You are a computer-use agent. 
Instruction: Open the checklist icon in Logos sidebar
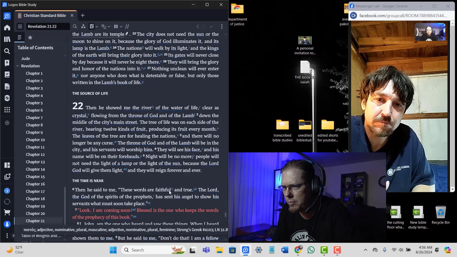7,75
